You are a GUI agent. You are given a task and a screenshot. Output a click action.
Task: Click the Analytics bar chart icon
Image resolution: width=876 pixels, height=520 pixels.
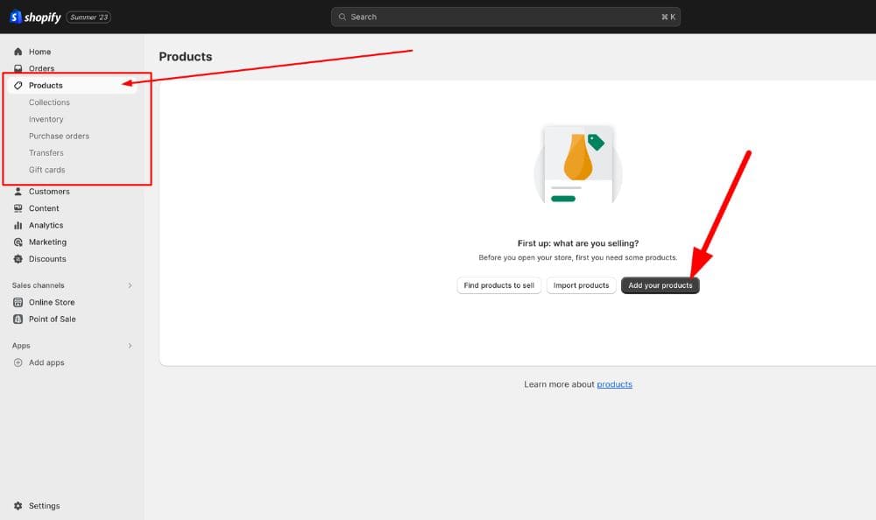click(18, 225)
